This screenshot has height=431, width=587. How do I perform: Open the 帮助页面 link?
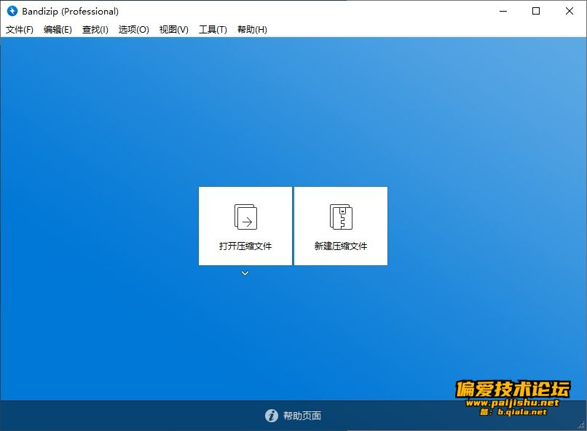(302, 416)
